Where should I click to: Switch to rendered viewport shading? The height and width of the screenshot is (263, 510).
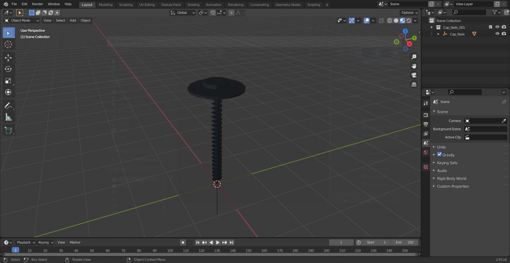click(409, 21)
